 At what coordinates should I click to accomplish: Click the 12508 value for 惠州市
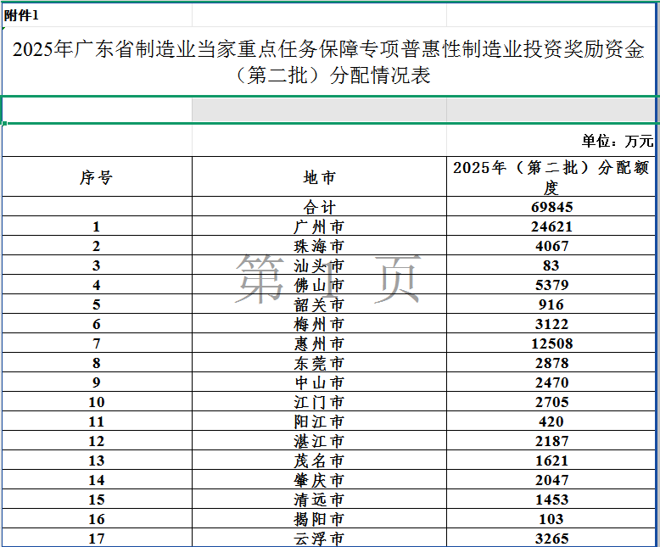pyautogui.click(x=551, y=343)
